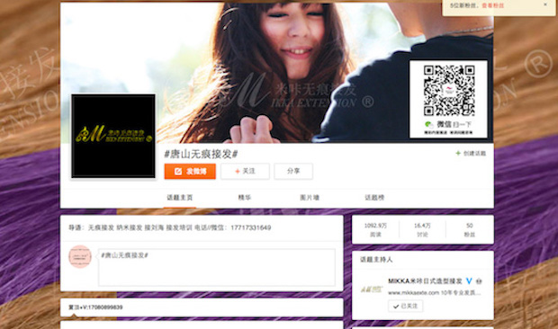The height and width of the screenshot is (329, 558).
Task: Click the 分享 share button
Action: pyautogui.click(x=293, y=172)
